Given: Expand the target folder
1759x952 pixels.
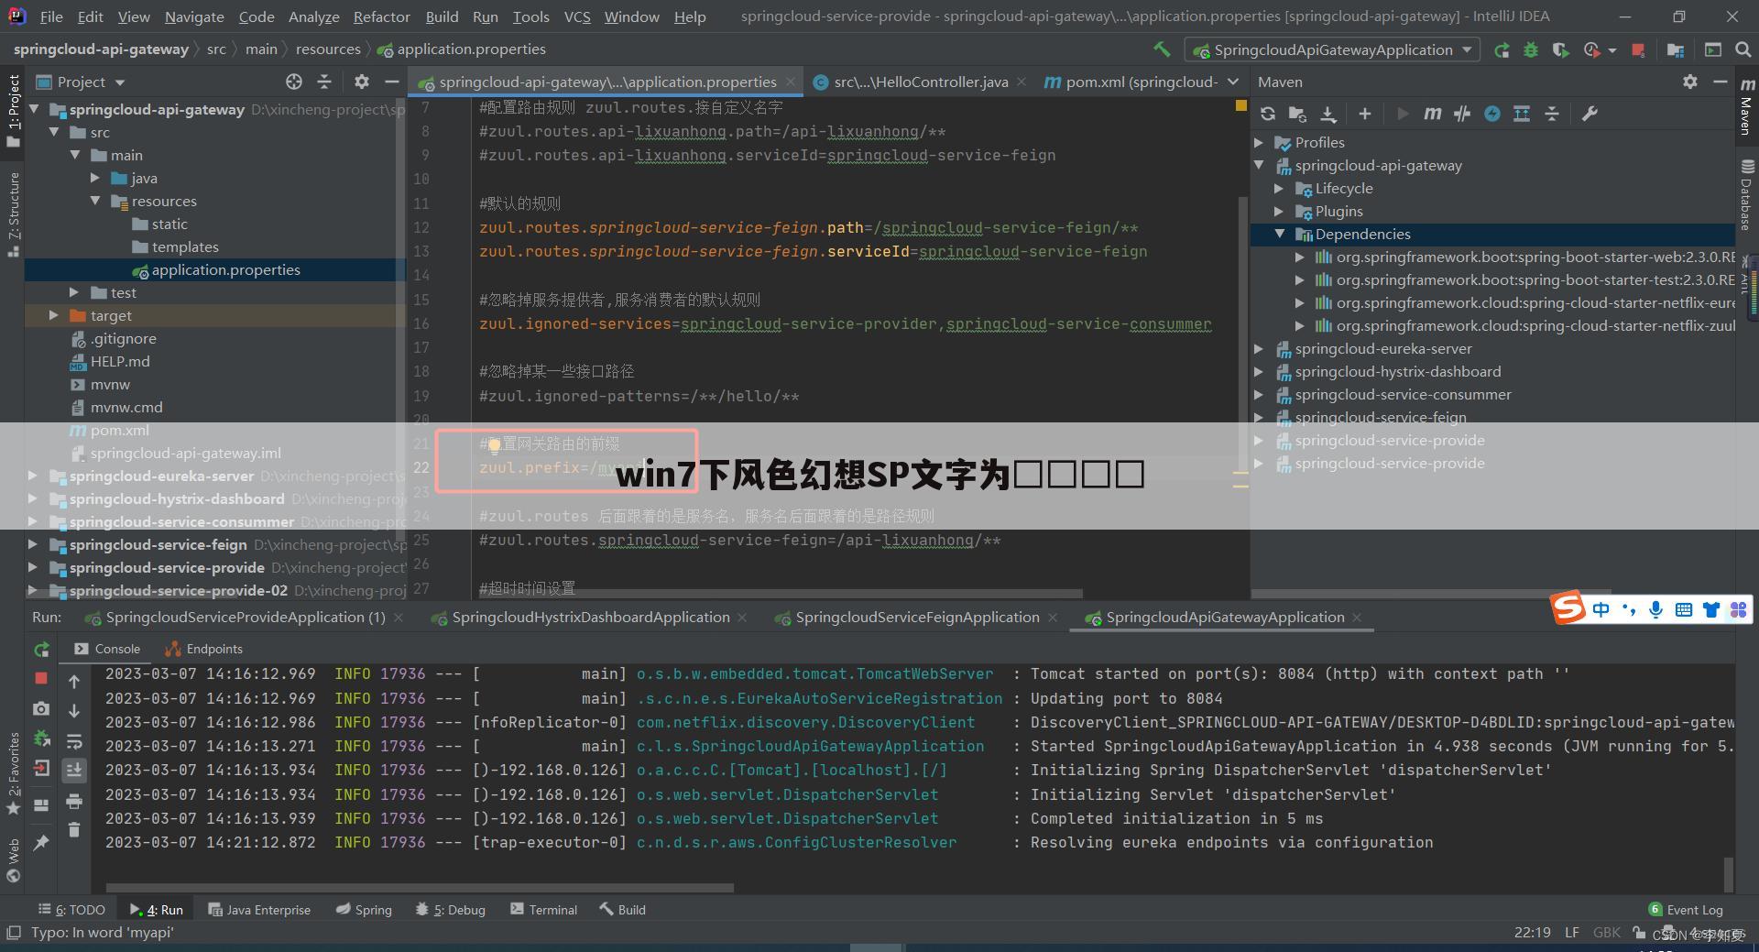Looking at the screenshot, I should coord(53,315).
